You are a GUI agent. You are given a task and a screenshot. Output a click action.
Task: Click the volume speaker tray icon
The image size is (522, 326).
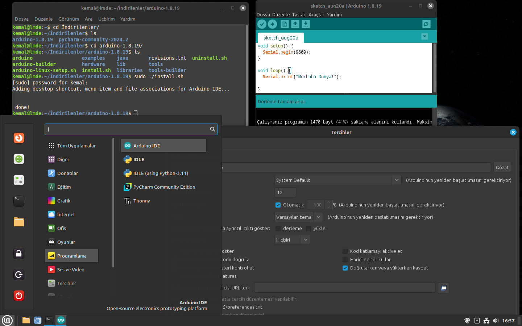496,321
